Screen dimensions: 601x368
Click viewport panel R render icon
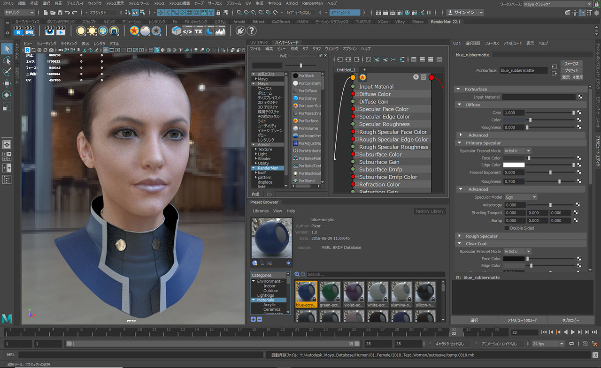pos(27,50)
